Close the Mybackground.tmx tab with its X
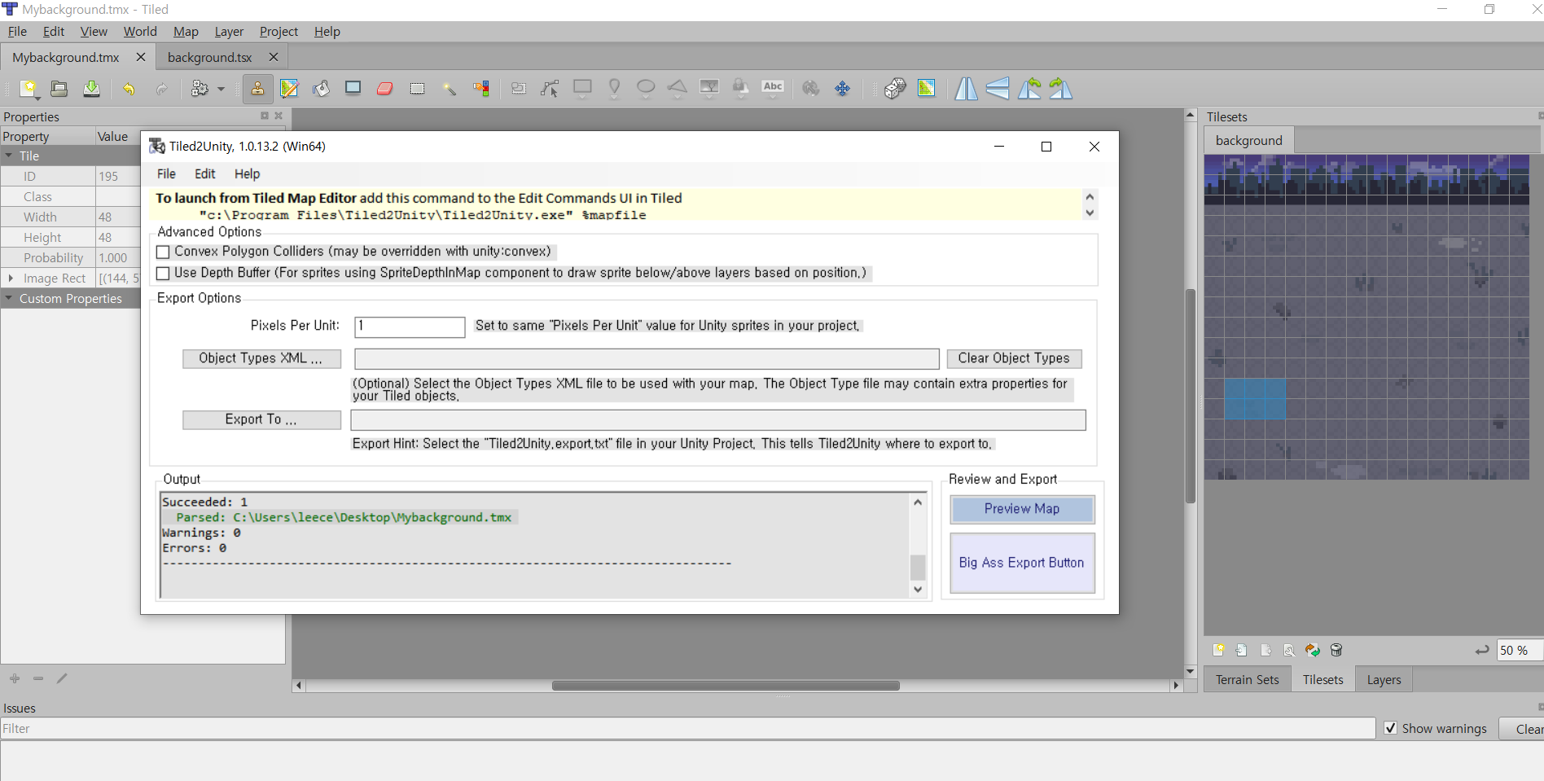This screenshot has width=1544, height=781. pos(140,57)
